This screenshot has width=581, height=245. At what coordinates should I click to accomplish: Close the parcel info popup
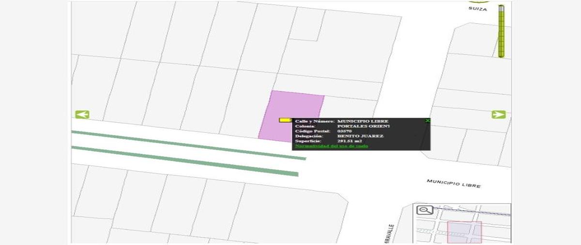tap(427, 120)
